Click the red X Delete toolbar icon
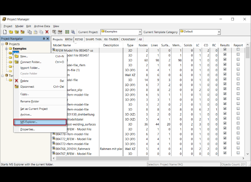 click(x=47, y=32)
